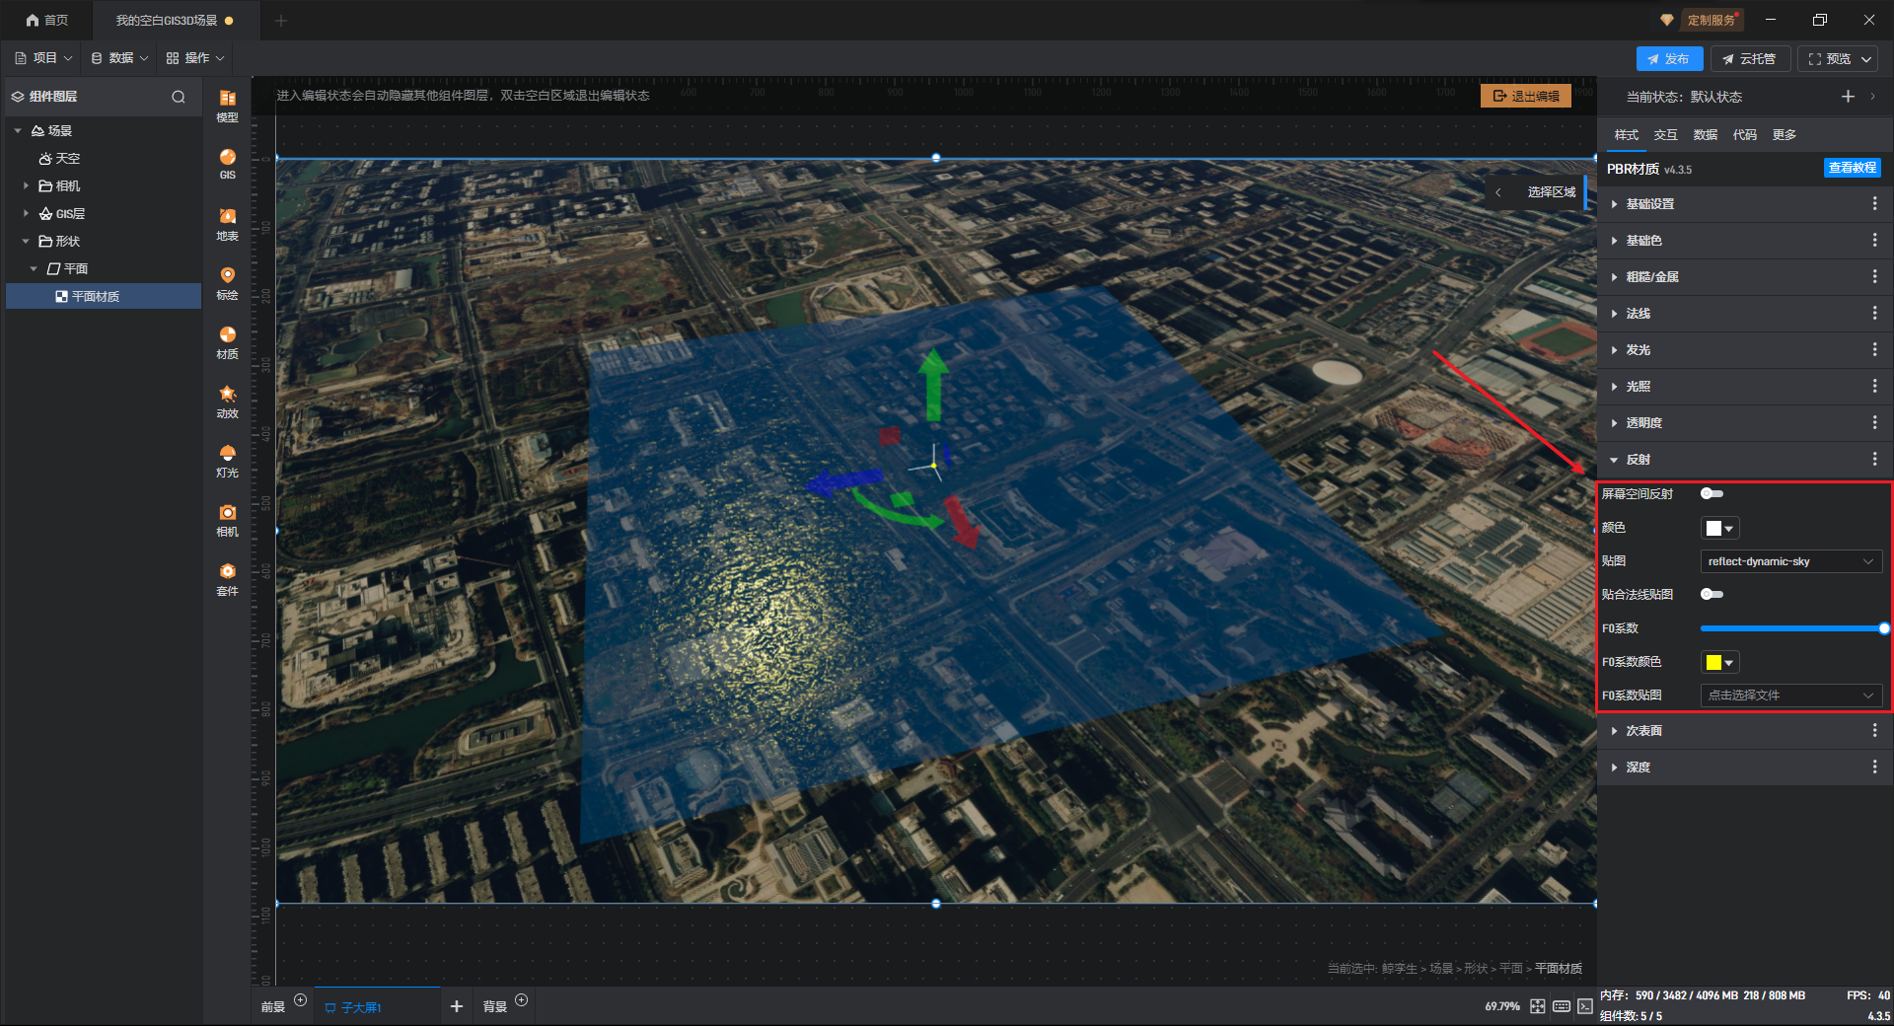
Task: Select the 地表 (Terrain) icon
Action: click(x=227, y=223)
